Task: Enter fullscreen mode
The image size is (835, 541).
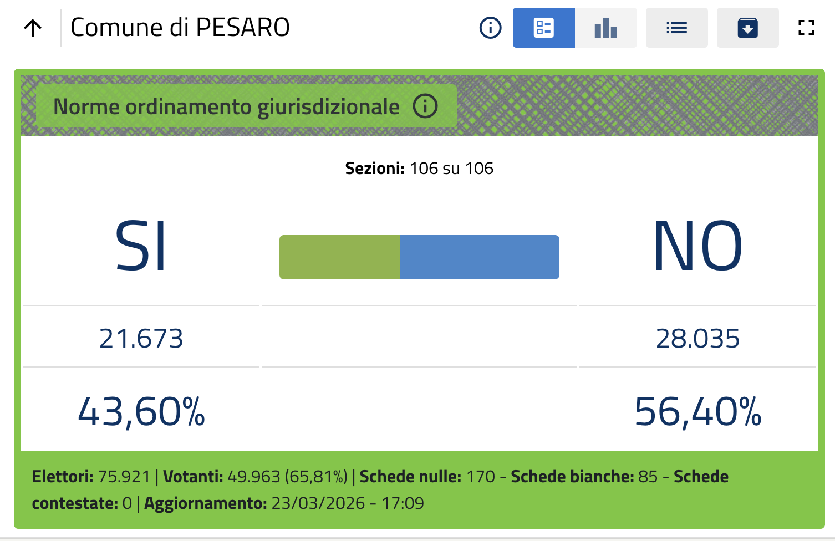Action: 806,28
